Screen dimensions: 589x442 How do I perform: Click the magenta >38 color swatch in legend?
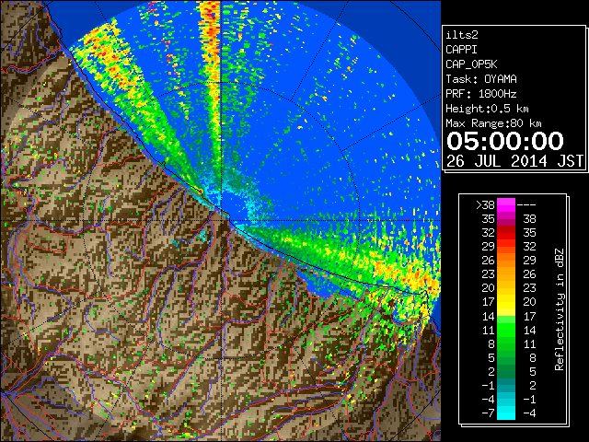tap(506, 204)
